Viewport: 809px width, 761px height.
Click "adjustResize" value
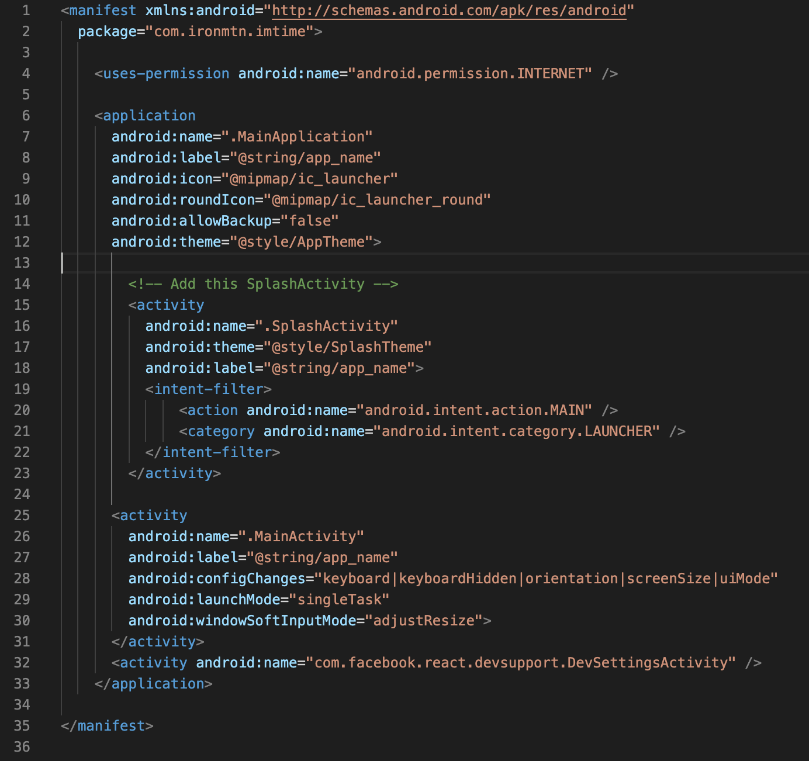click(x=424, y=621)
